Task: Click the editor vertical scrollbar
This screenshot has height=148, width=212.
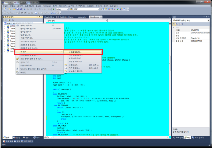Action: click(x=170, y=80)
